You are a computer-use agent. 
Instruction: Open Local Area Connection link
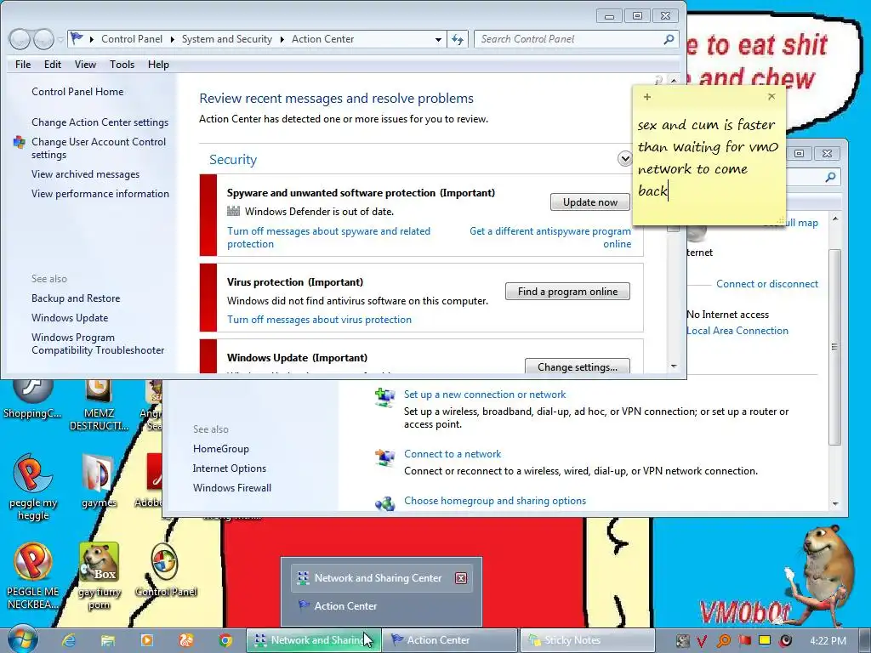pos(737,331)
